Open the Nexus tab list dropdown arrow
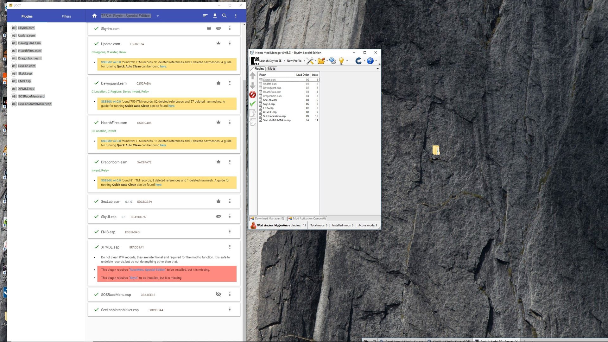 pos(377,69)
